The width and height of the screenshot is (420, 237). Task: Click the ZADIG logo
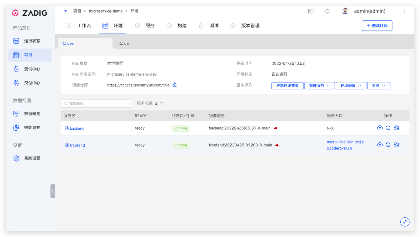30,13
